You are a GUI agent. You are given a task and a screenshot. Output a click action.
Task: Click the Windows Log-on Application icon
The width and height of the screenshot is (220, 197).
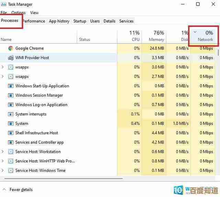pos(11,105)
